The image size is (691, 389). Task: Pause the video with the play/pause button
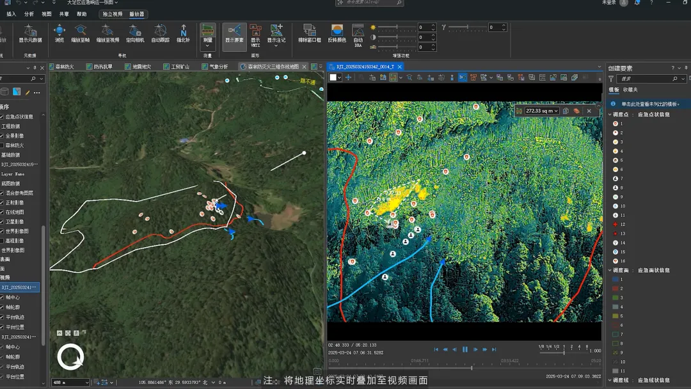pyautogui.click(x=465, y=349)
